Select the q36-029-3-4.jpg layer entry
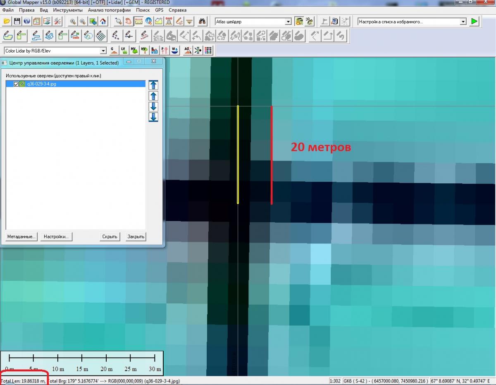This screenshot has height=385, width=496. click(x=41, y=84)
